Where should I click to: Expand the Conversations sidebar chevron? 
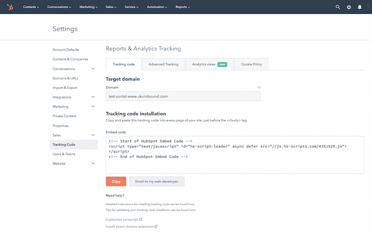93,69
